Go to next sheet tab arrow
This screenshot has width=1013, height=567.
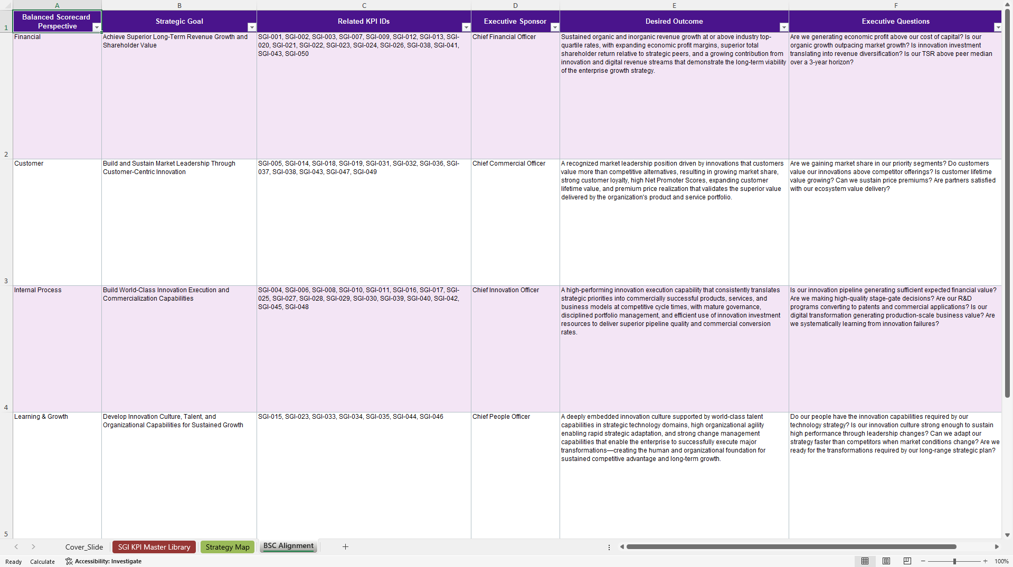coord(33,547)
